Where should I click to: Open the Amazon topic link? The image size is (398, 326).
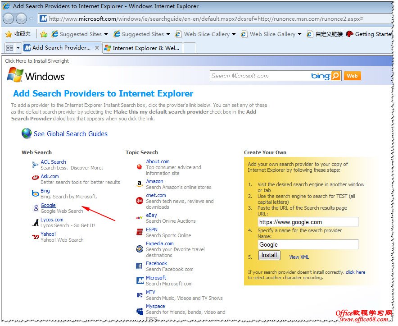click(154, 181)
